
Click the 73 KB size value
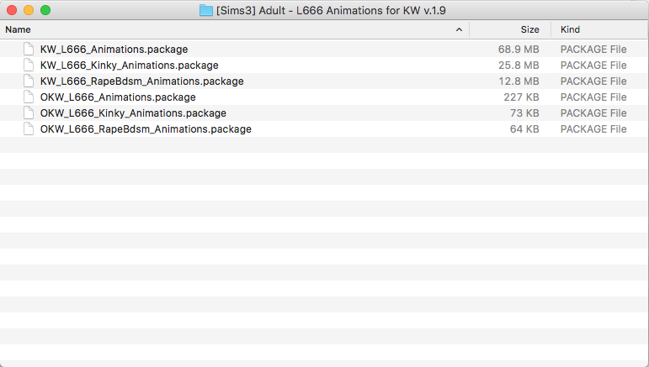[524, 113]
